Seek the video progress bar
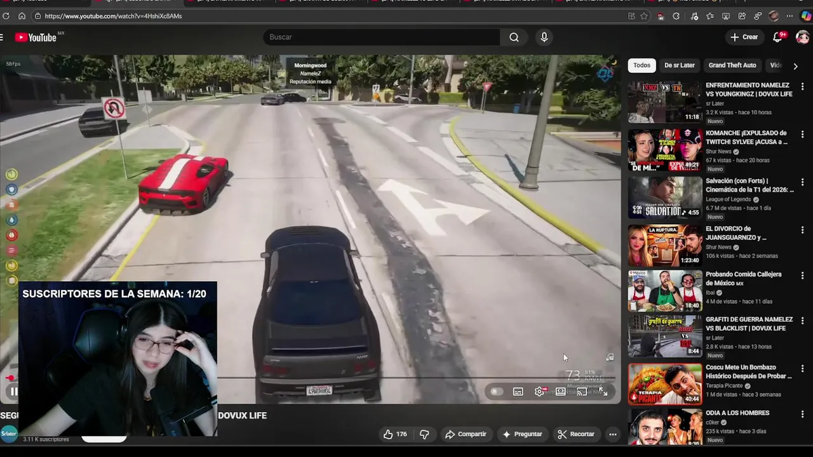Image resolution: width=813 pixels, height=457 pixels. click(x=310, y=378)
